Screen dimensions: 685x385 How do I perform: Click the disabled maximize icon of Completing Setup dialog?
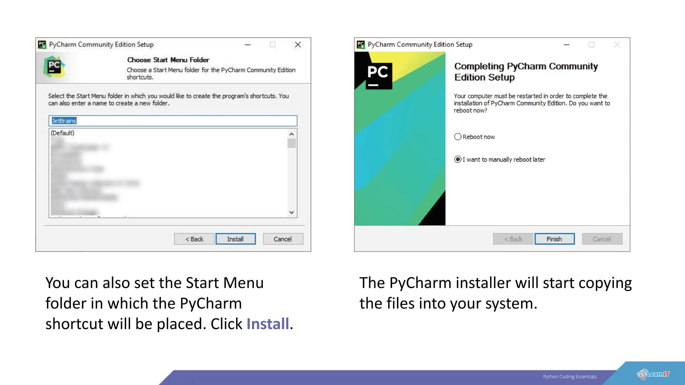coord(591,44)
